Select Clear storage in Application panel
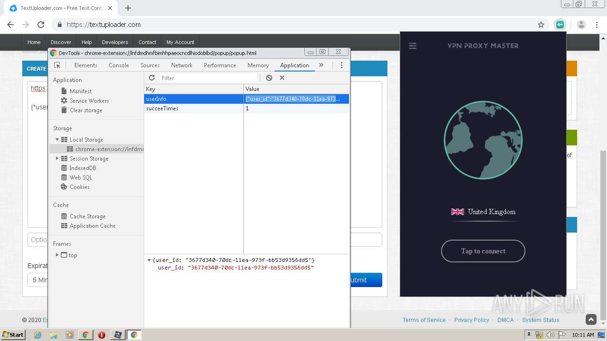Viewport: 607px width, 341px height. point(86,110)
